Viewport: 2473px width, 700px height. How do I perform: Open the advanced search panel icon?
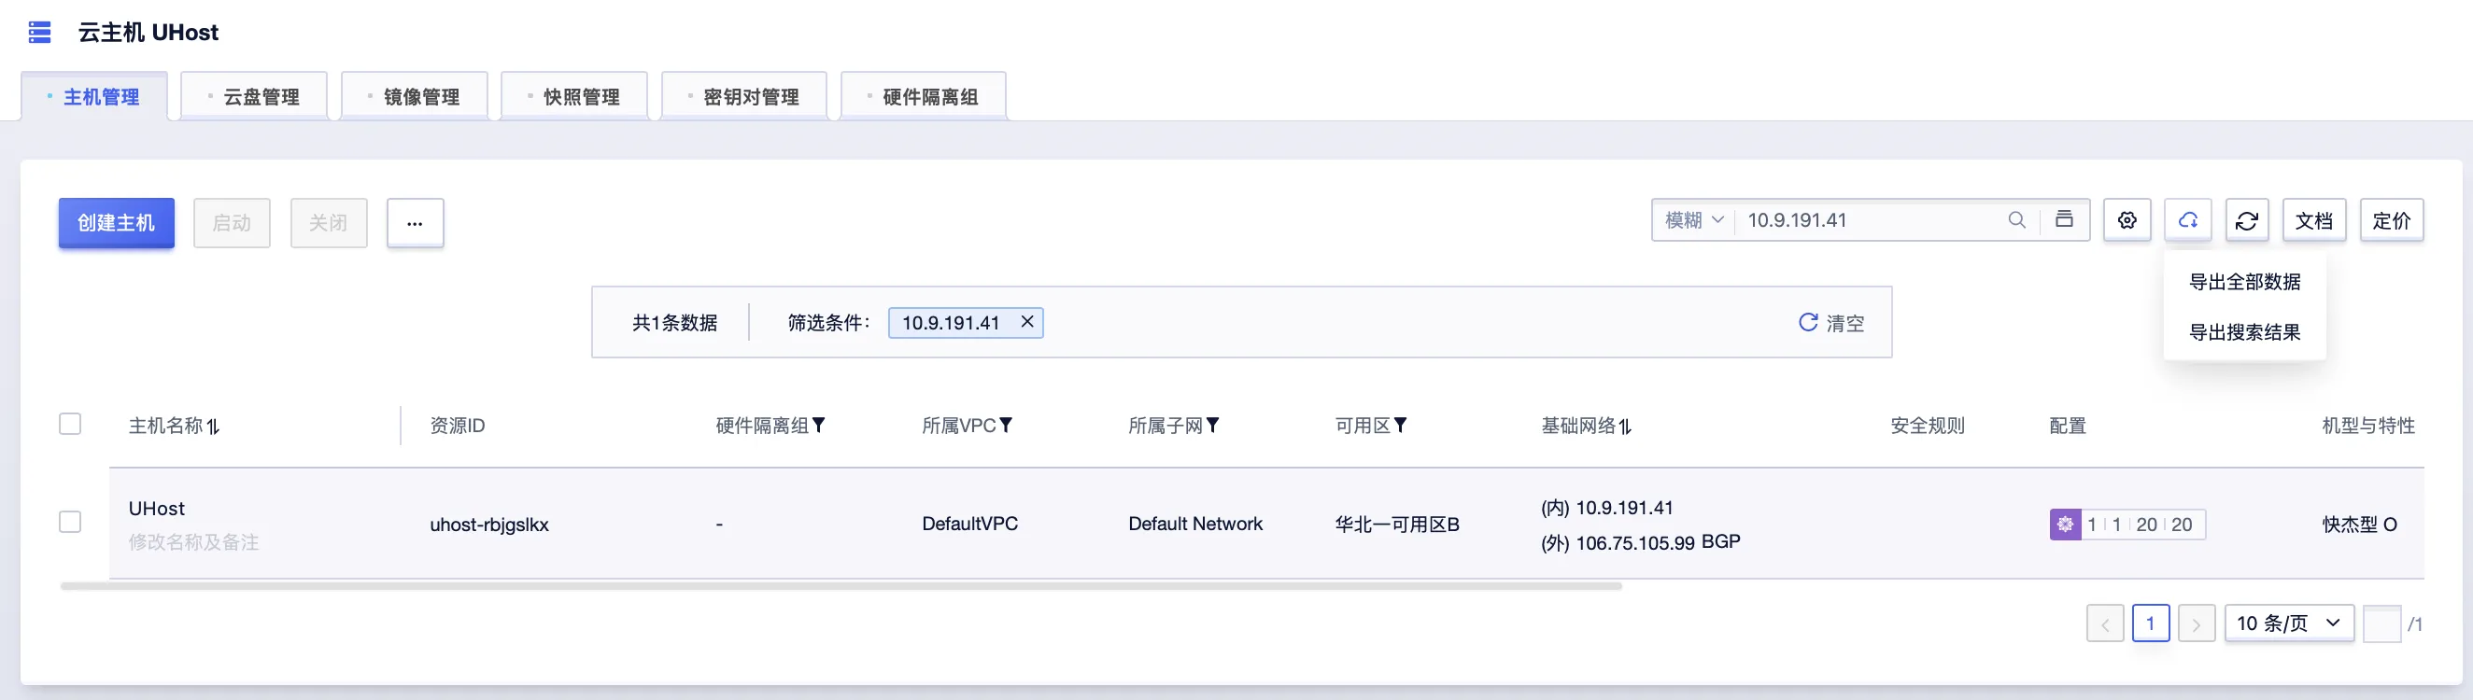tap(2064, 219)
